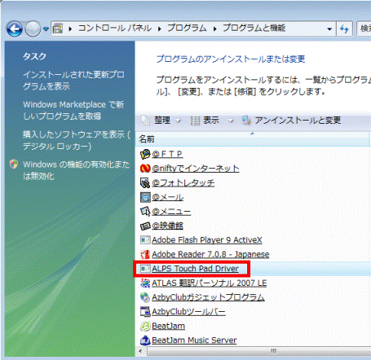
Task: Click the BeatJam Music Server icon
Action: [145, 340]
